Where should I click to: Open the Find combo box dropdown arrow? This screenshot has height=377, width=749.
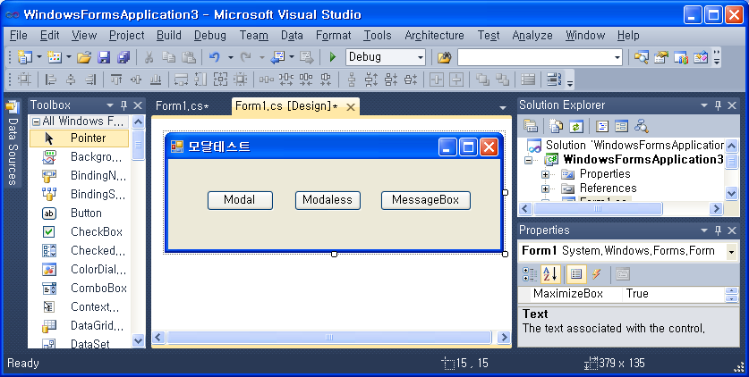click(x=617, y=58)
